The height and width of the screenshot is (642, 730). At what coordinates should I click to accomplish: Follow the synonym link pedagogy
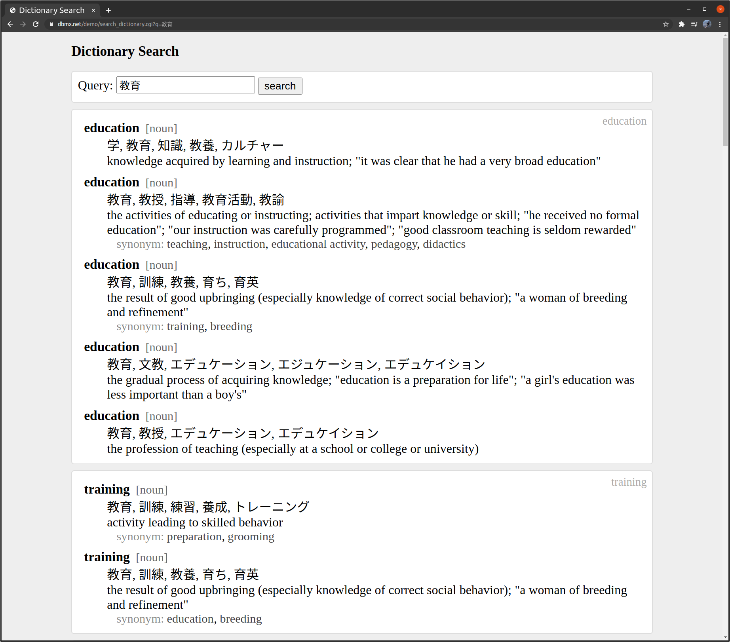(394, 244)
